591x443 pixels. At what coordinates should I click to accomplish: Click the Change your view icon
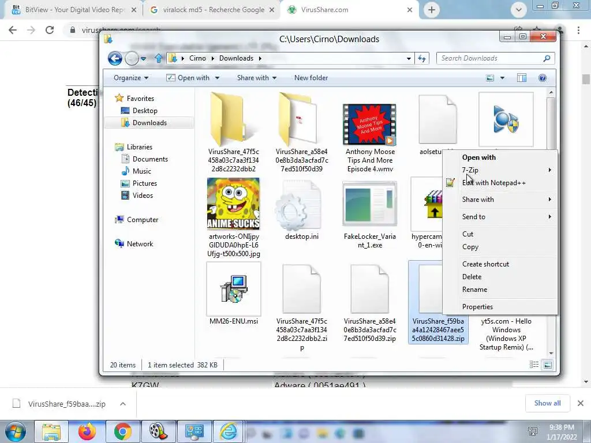click(x=490, y=78)
